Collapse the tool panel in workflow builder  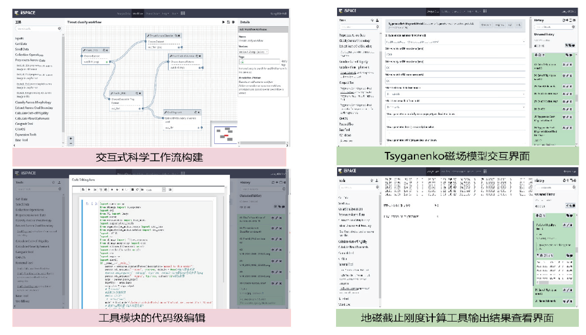[14, 144]
